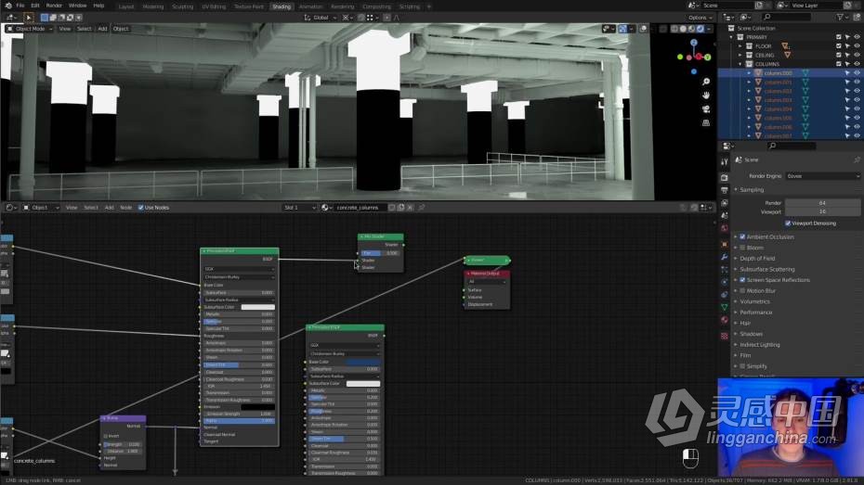
Task: Open the viewport Options button
Action: (700, 18)
